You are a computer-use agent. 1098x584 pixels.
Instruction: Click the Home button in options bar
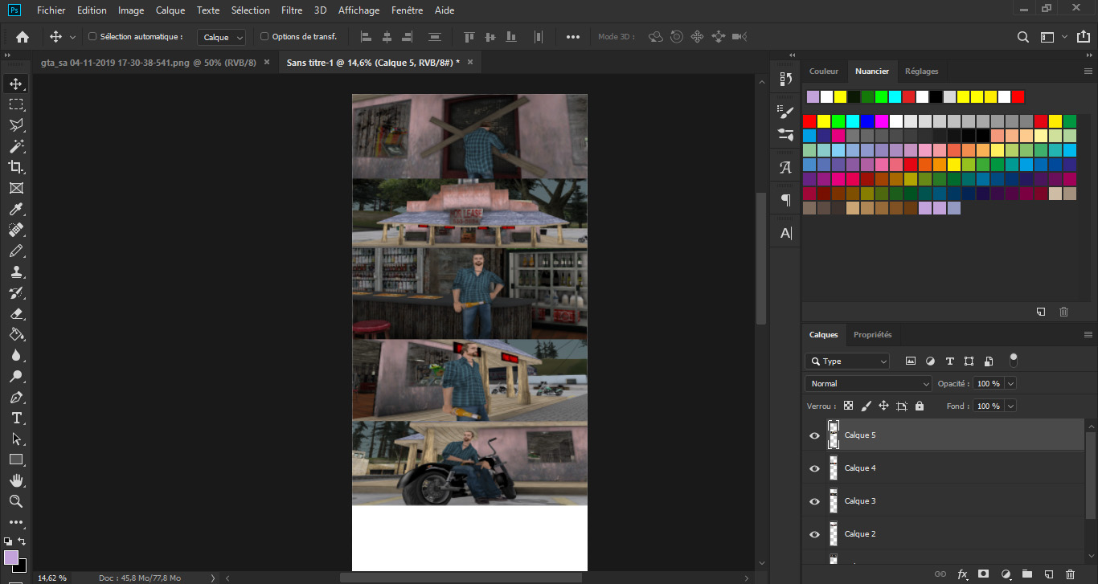point(23,37)
